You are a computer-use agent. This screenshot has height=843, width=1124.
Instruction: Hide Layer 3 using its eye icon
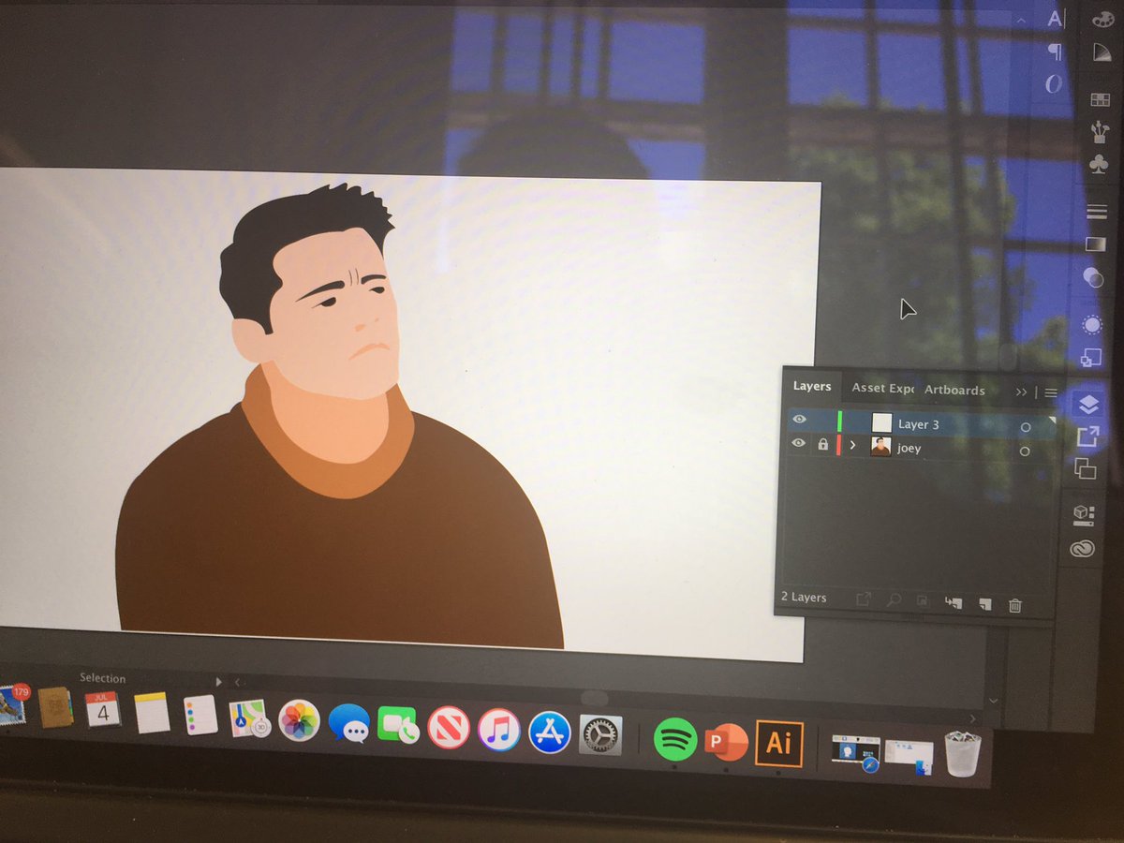click(x=799, y=420)
